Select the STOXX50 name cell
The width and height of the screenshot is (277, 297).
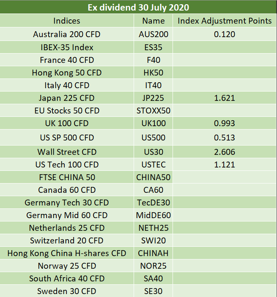[x=153, y=111]
